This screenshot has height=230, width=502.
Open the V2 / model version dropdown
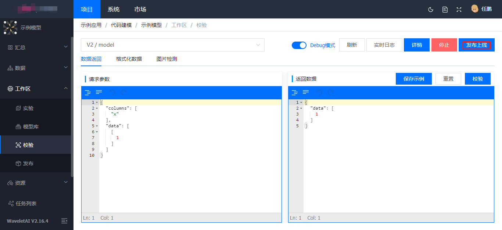(x=172, y=45)
